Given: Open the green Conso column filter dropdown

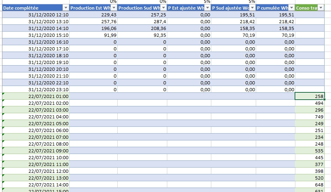Looking at the screenshot, I should [x=320, y=8].
